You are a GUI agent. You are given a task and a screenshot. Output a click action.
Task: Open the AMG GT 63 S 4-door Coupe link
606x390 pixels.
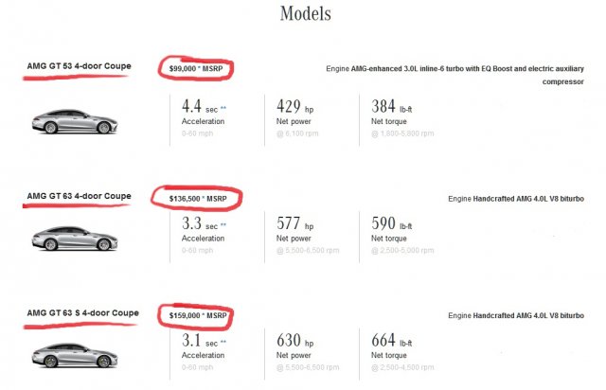tap(83, 312)
